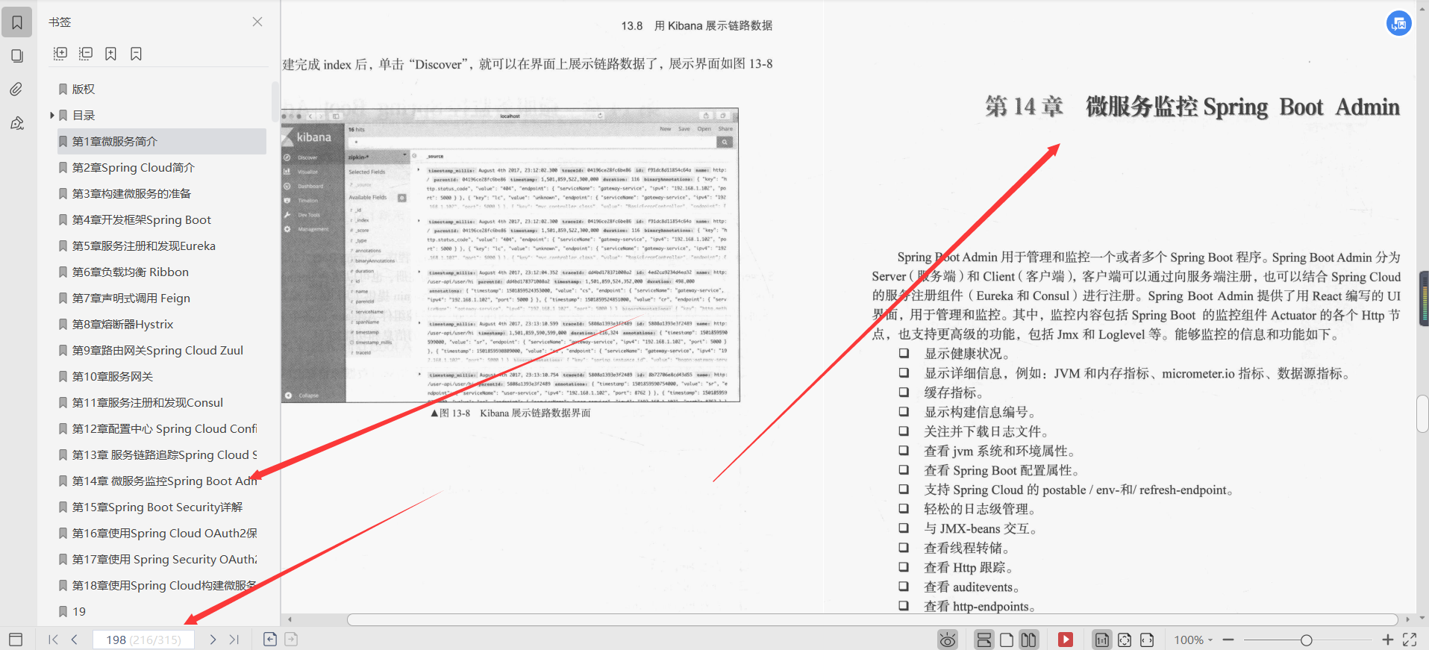The image size is (1429, 650).
Task: Open the 版权 bookmark
Action: pos(83,89)
